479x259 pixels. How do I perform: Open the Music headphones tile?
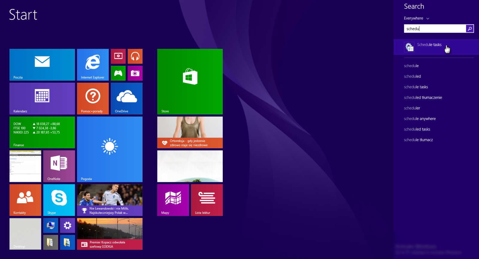135,56
